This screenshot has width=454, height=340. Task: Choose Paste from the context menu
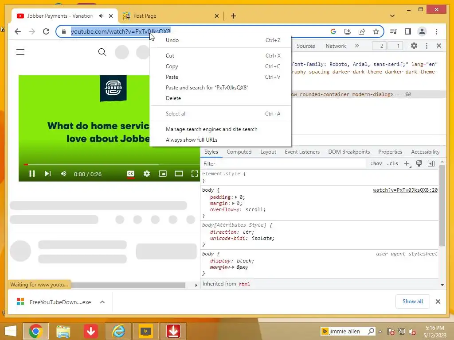pyautogui.click(x=220, y=77)
